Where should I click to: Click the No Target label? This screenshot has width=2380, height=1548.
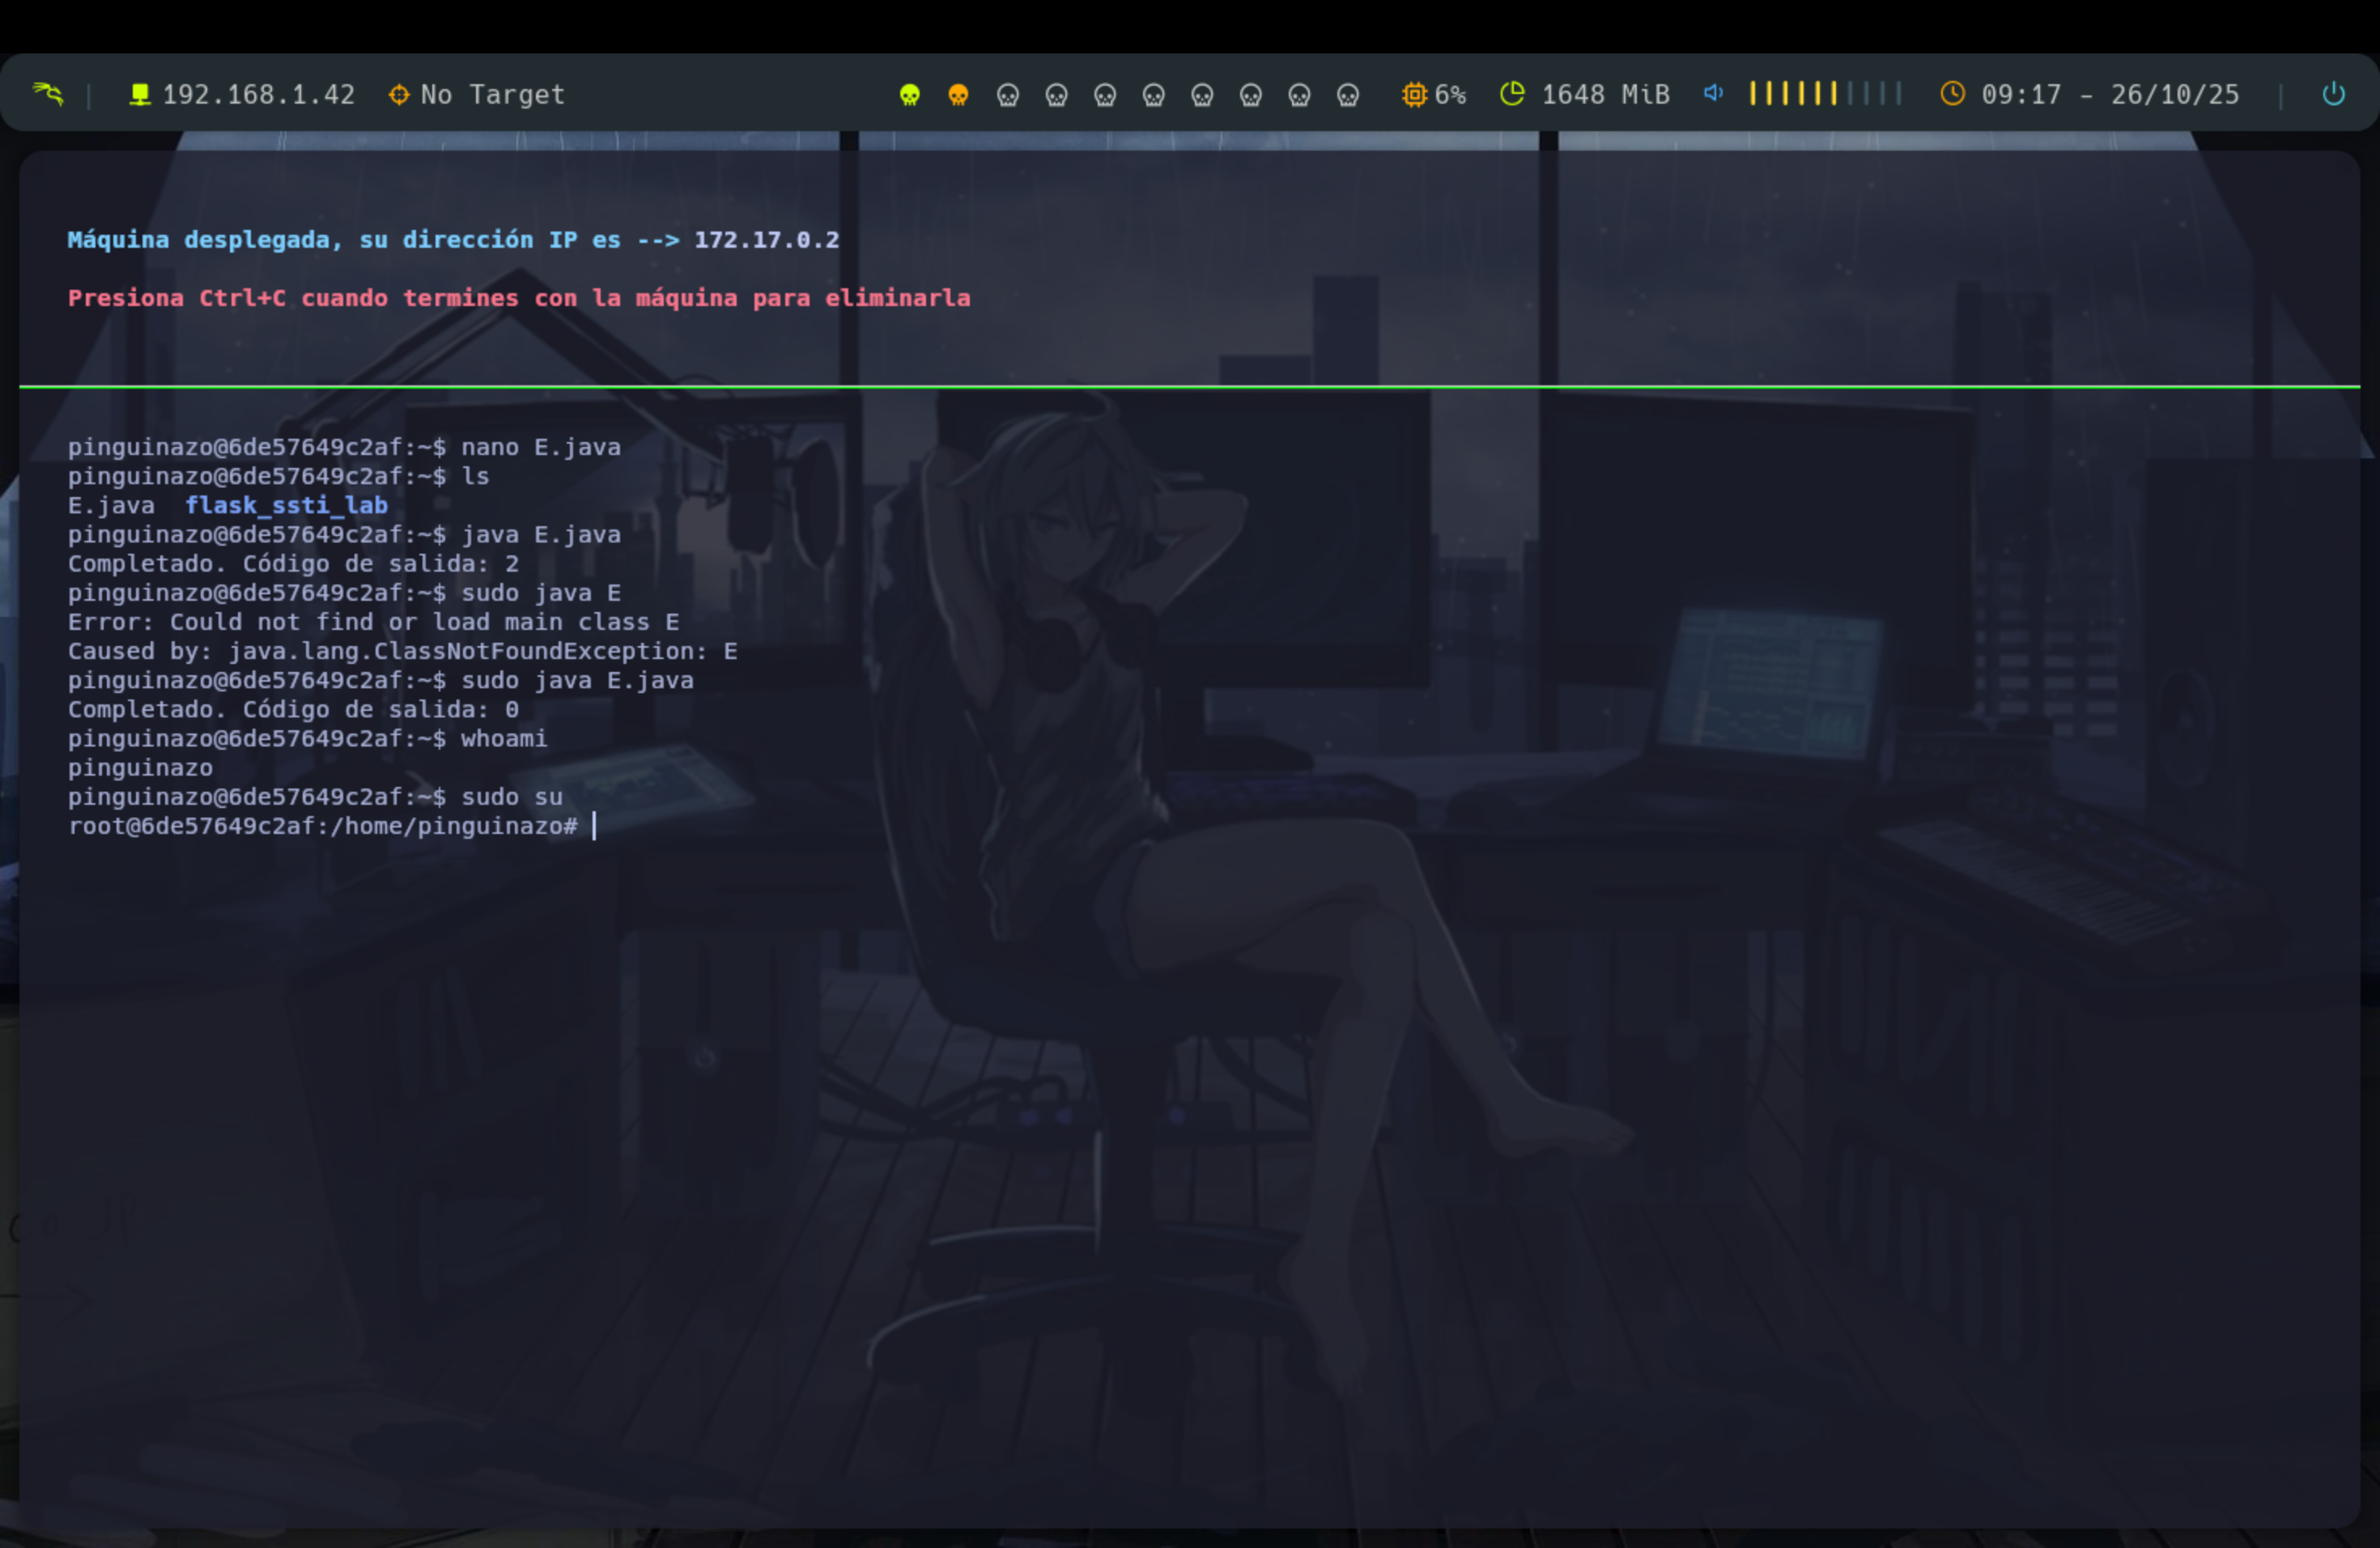491,94
